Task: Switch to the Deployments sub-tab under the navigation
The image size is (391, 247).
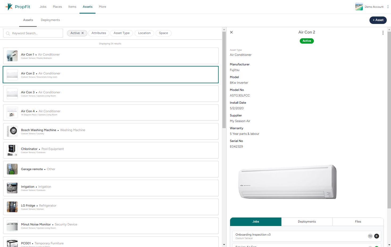Action: coord(50,20)
